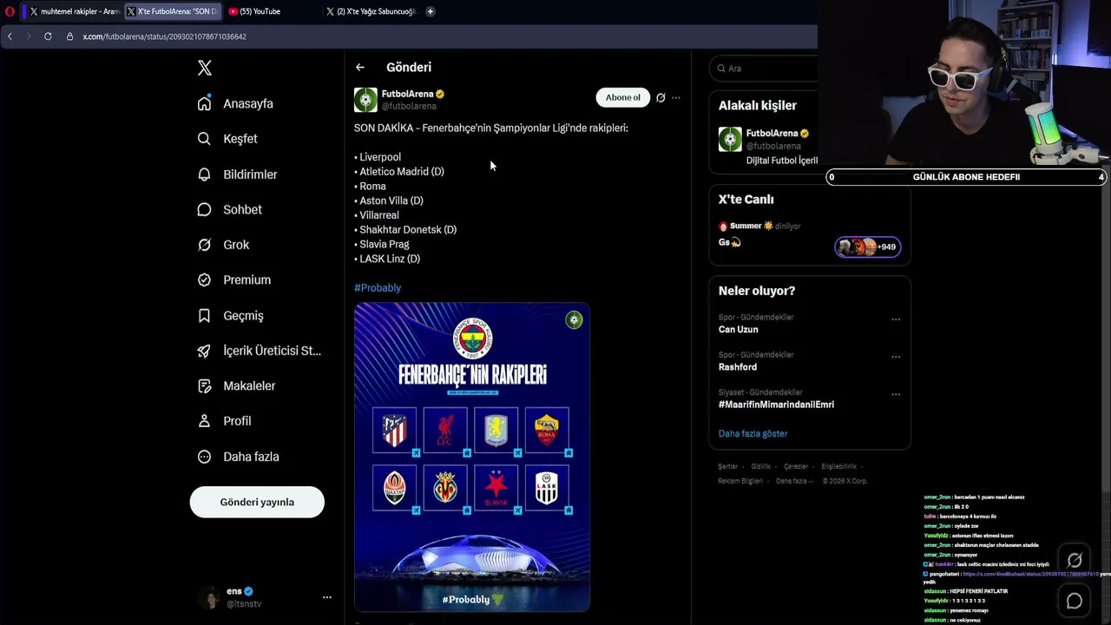The width and height of the screenshot is (1111, 625).
Task: Switch to the X'te Yağız Sabuncuoğlu tab
Action: point(371,11)
